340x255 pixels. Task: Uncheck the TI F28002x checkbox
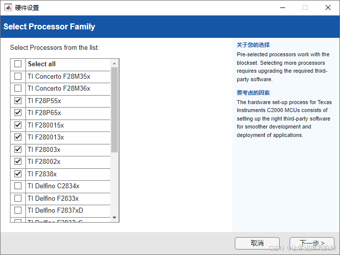tap(18, 161)
